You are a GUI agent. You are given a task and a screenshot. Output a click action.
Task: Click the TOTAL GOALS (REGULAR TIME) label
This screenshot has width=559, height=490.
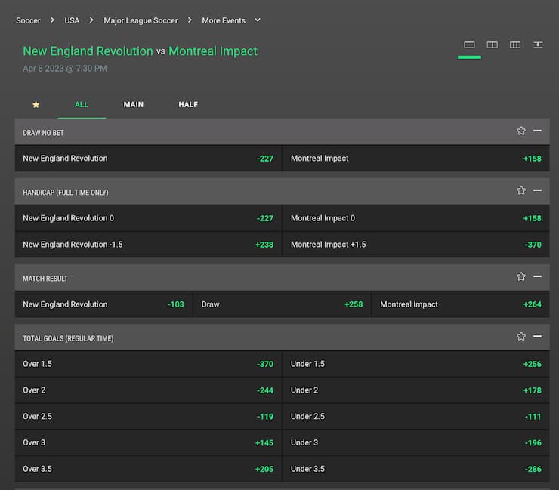[68, 338]
